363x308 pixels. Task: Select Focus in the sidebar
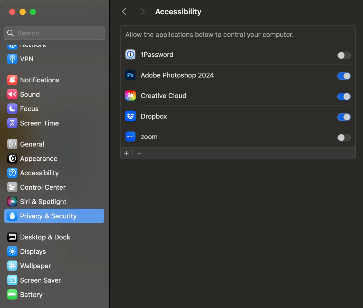(54, 109)
